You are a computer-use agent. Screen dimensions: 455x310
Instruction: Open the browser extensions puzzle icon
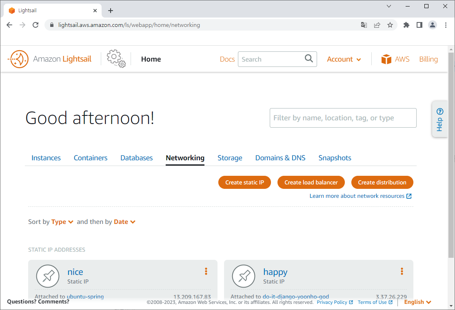[x=406, y=25]
